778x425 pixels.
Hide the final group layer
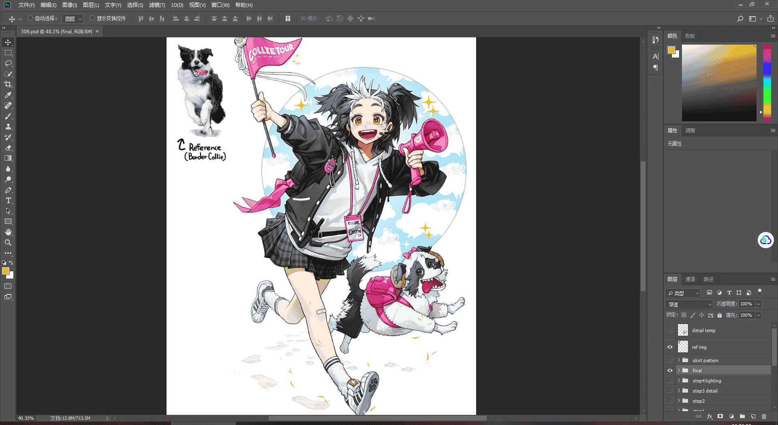pos(670,370)
